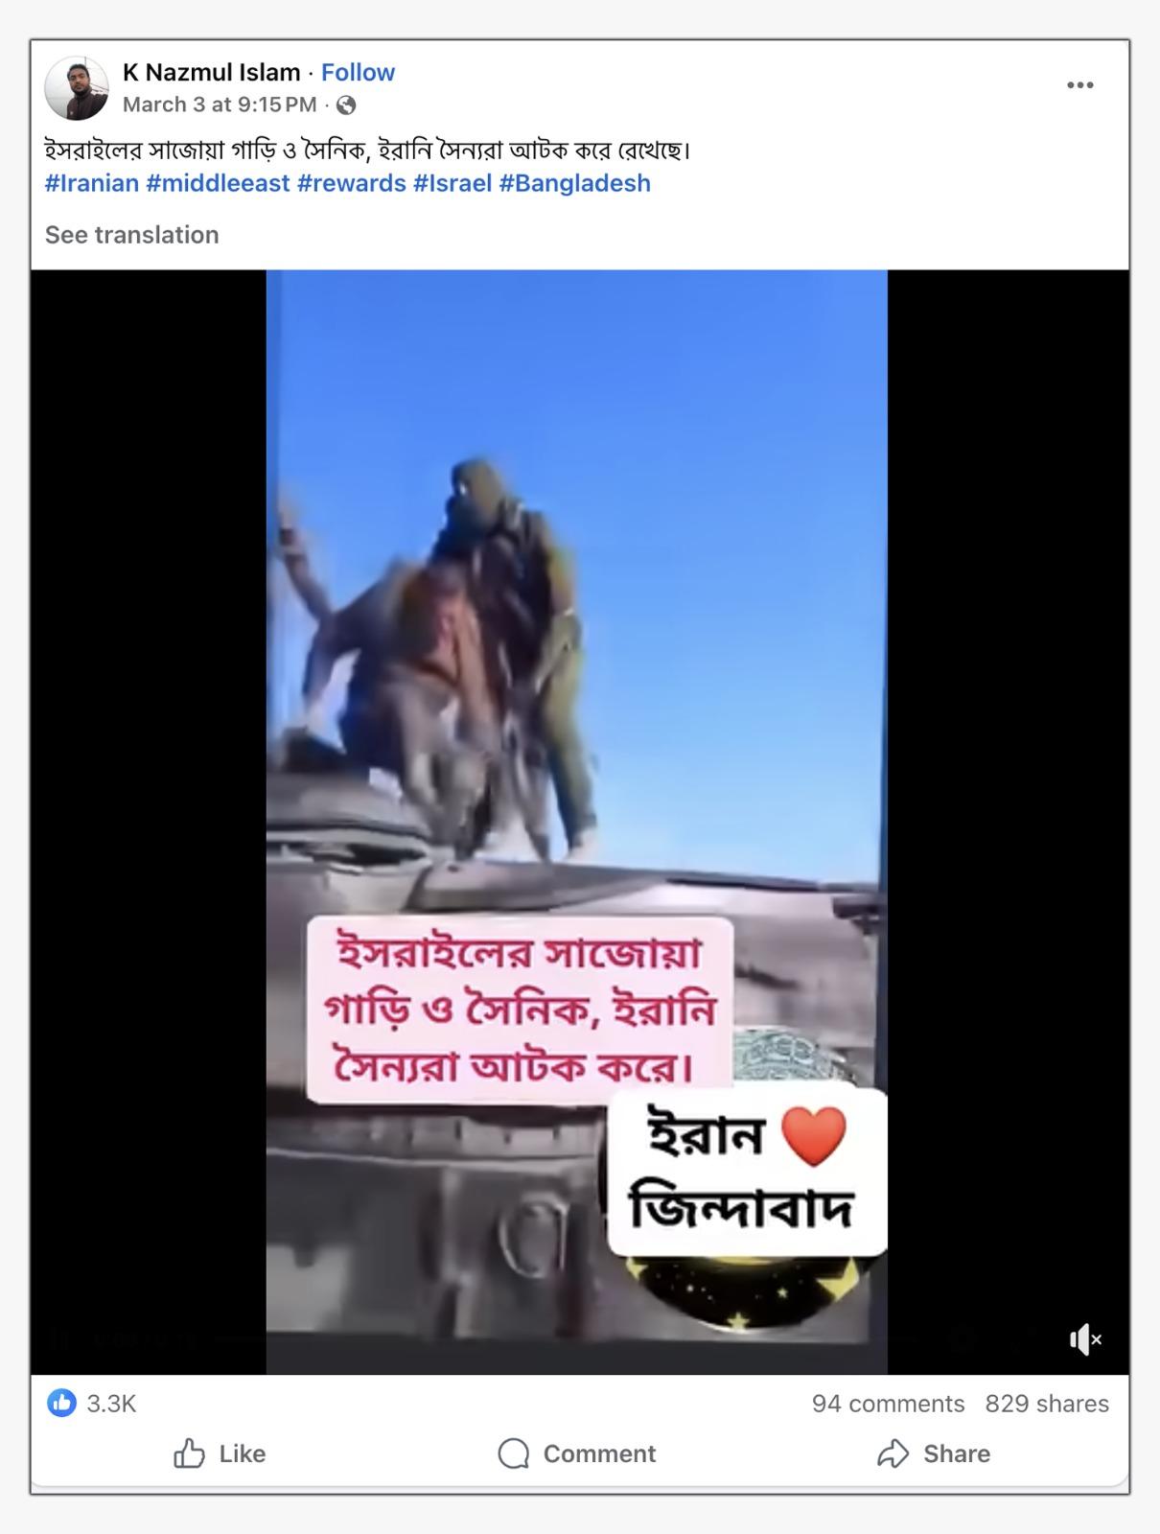The width and height of the screenshot is (1160, 1534).
Task: Open K Nazmul Islam's profile picture
Action: (x=77, y=88)
